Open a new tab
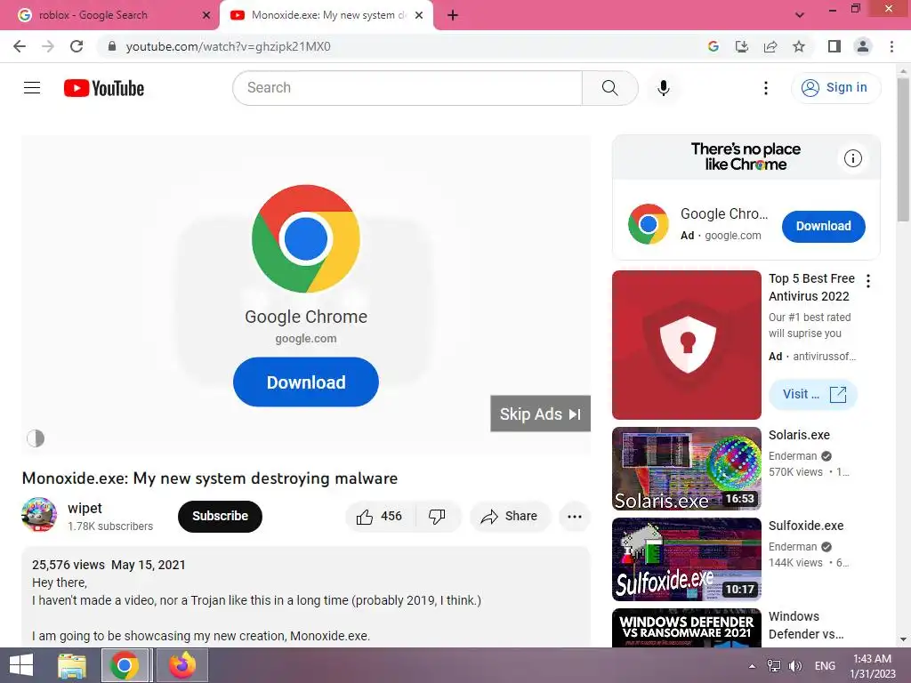911x683 pixels. pyautogui.click(x=453, y=15)
